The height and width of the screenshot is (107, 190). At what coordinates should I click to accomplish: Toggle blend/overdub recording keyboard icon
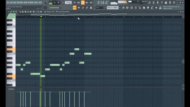87,3
